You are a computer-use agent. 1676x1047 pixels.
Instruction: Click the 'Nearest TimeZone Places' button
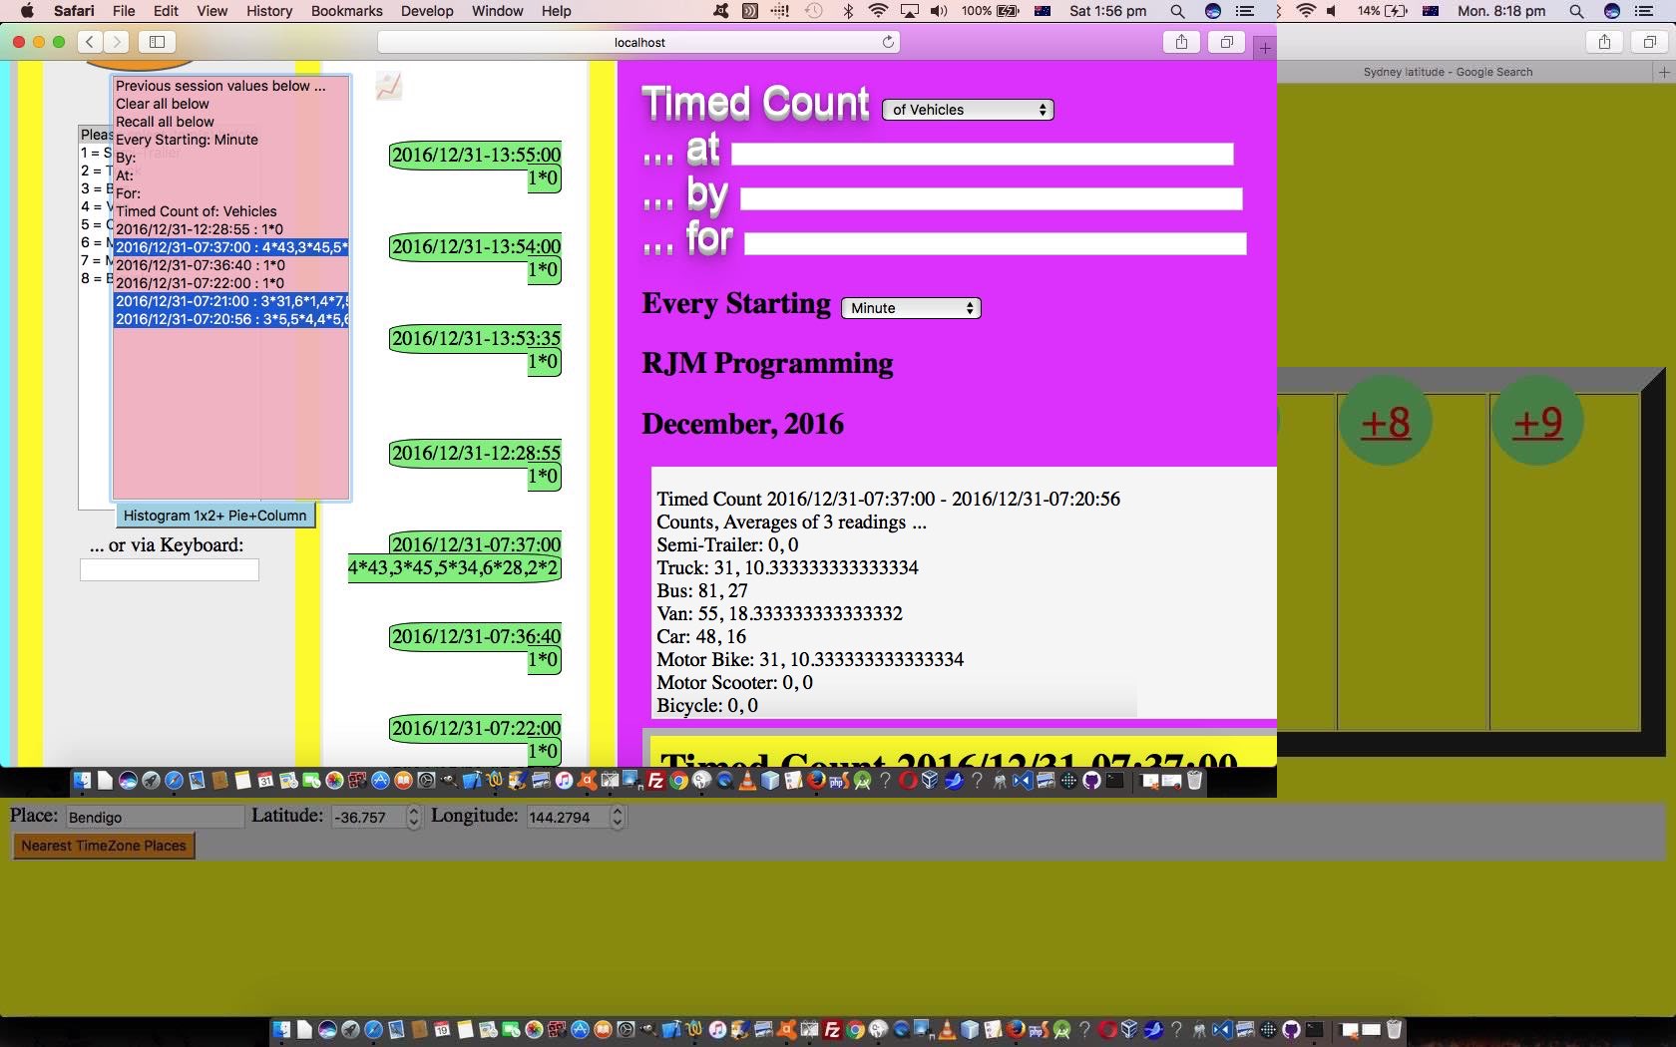pos(103,845)
